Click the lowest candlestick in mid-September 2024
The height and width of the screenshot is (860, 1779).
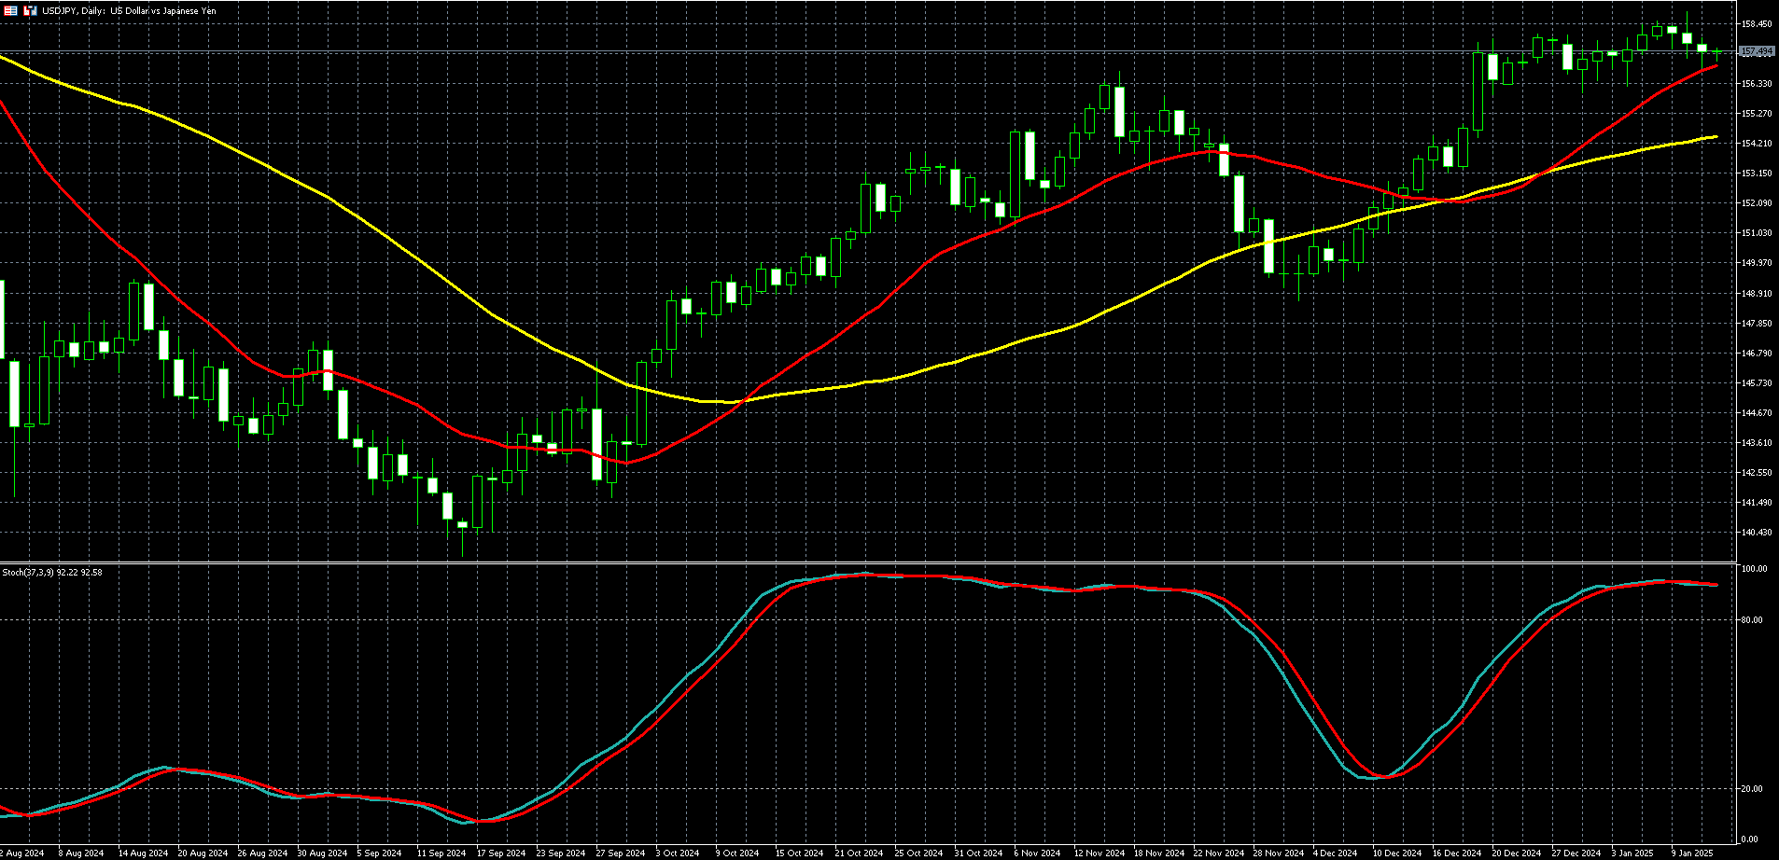pos(462,526)
